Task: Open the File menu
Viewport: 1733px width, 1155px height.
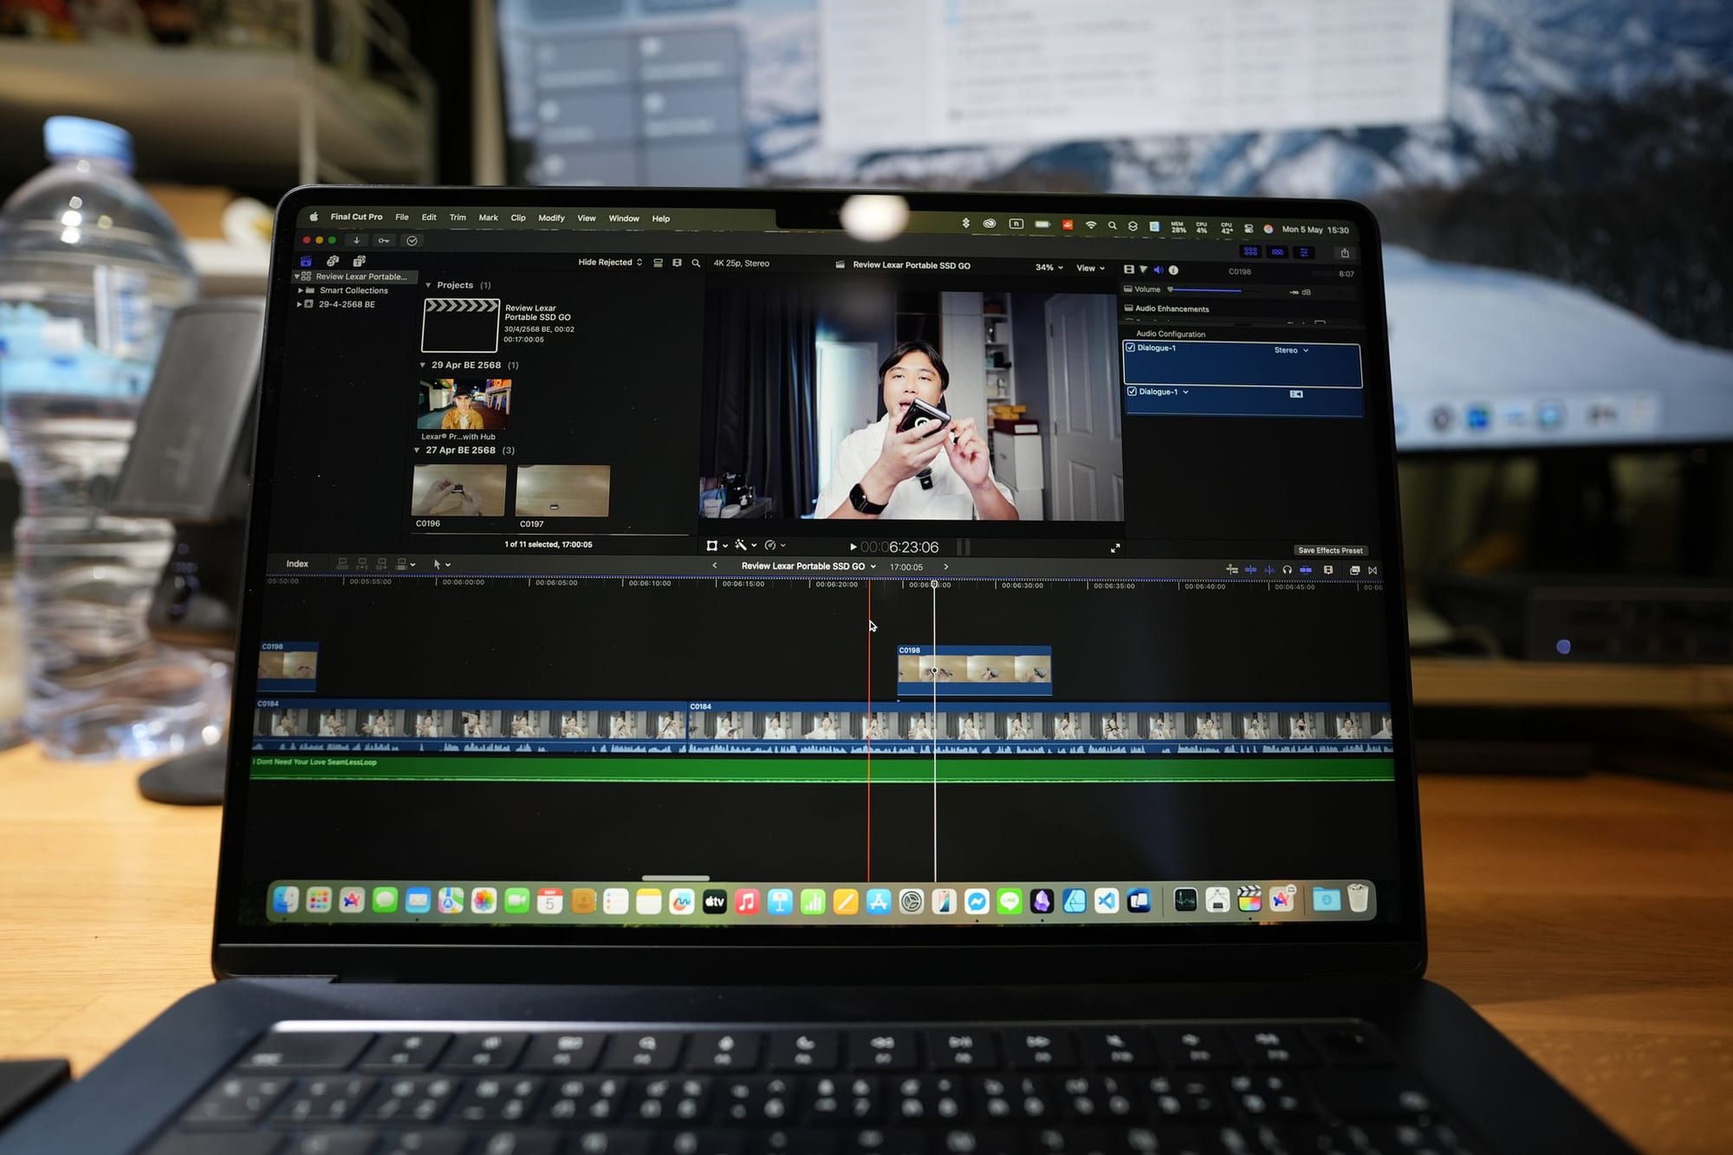Action: 402,217
